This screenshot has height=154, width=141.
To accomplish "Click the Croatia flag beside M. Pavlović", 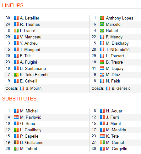I will coord(16,117).
